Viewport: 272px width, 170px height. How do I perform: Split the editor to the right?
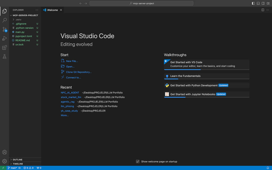[x=263, y=10]
